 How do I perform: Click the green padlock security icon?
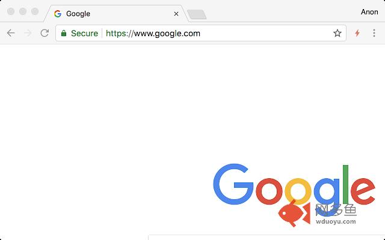tap(64, 34)
